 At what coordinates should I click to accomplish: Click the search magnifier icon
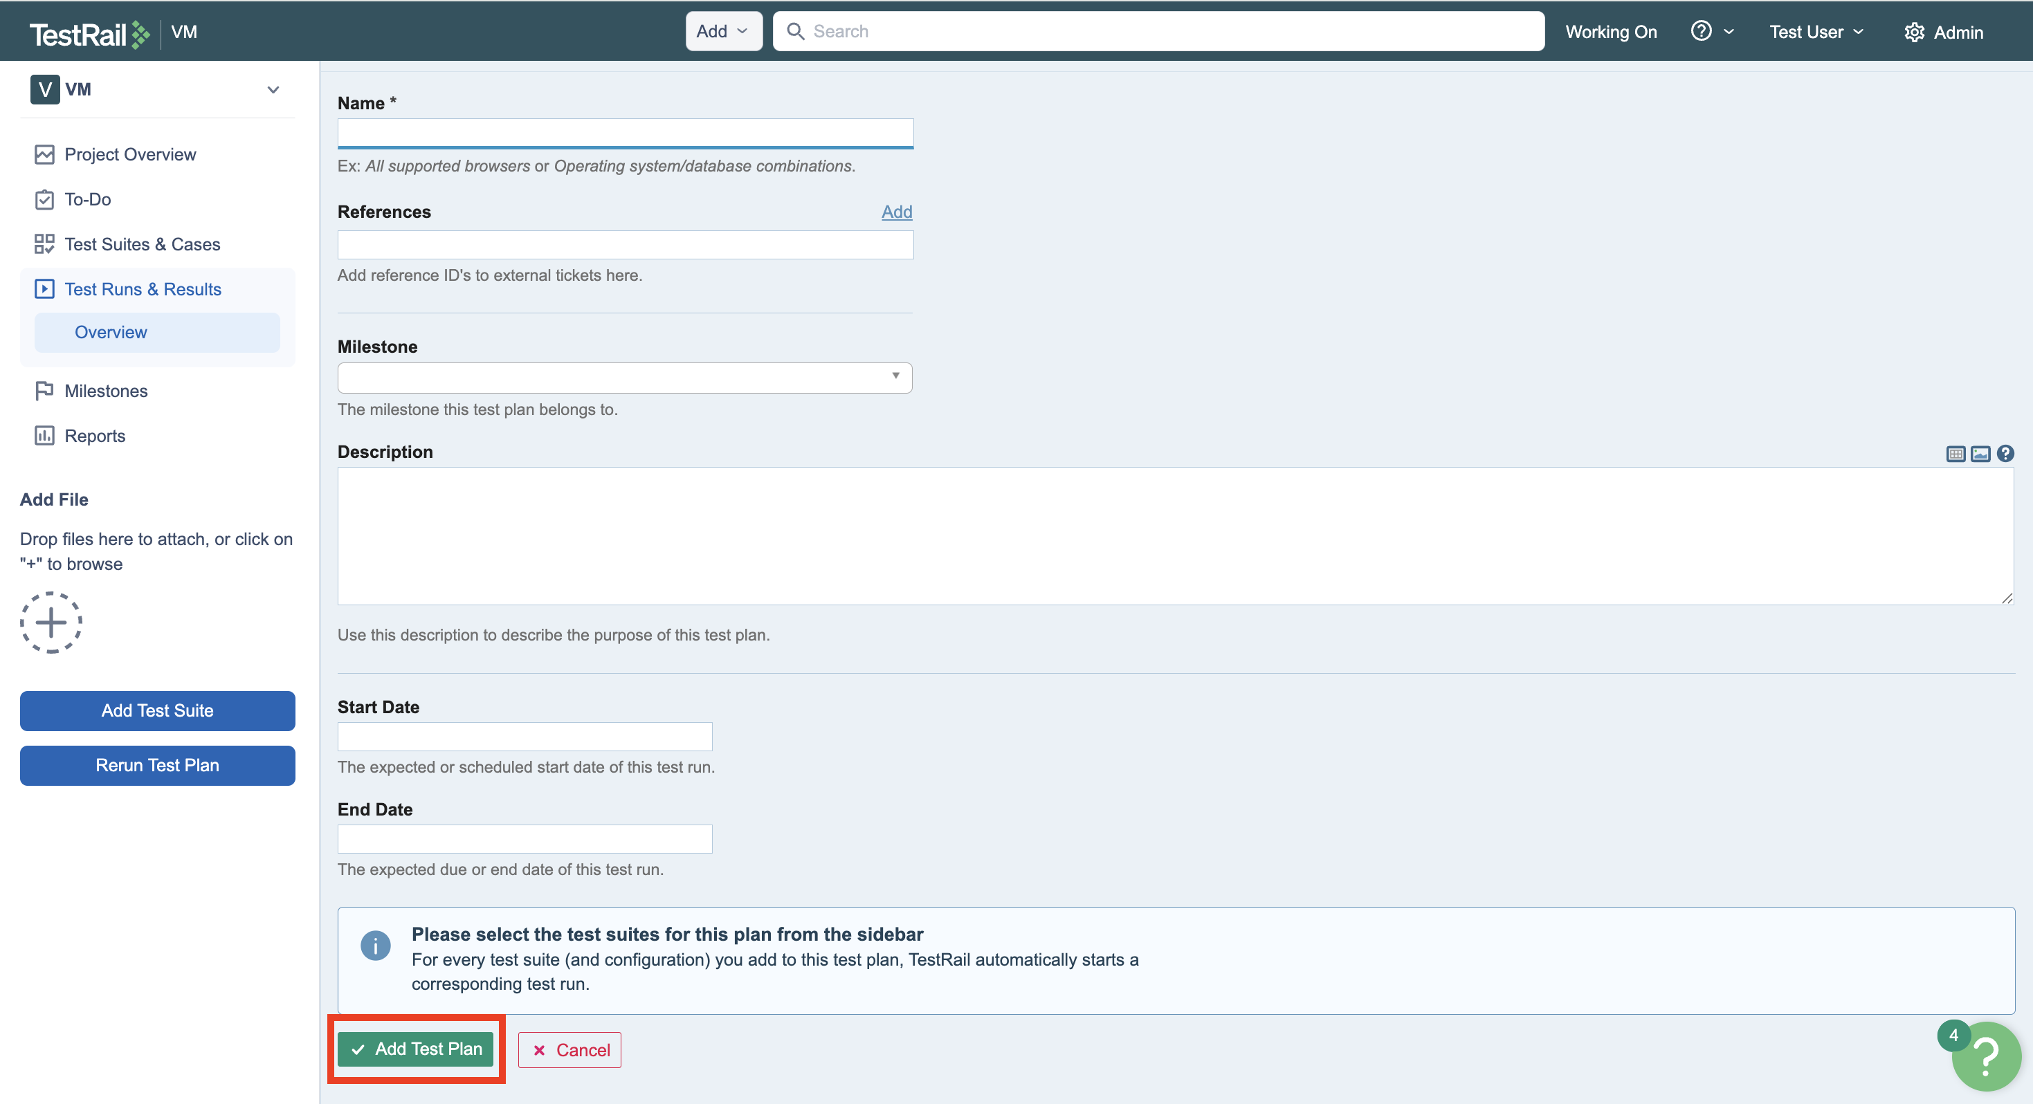[x=796, y=32]
